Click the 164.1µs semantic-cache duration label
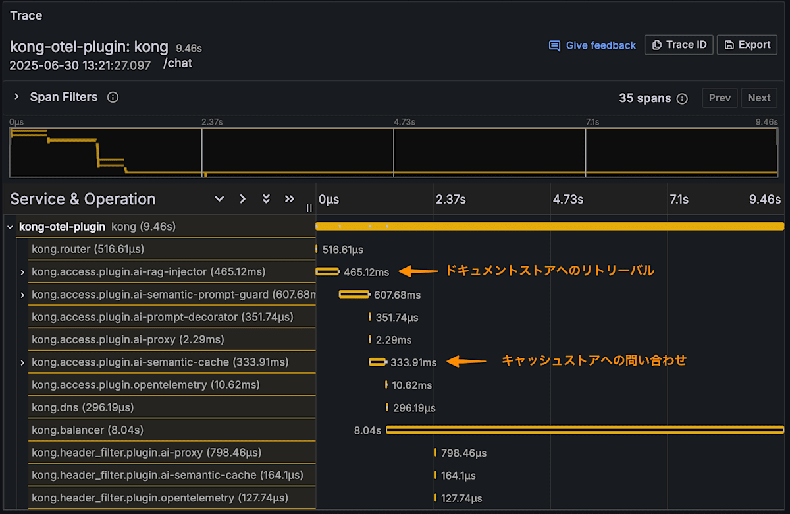 [x=458, y=476]
